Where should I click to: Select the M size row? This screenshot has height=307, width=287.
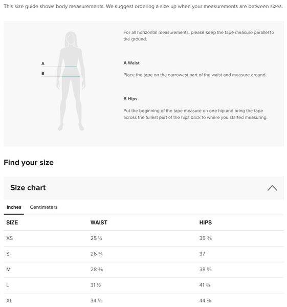(144, 270)
